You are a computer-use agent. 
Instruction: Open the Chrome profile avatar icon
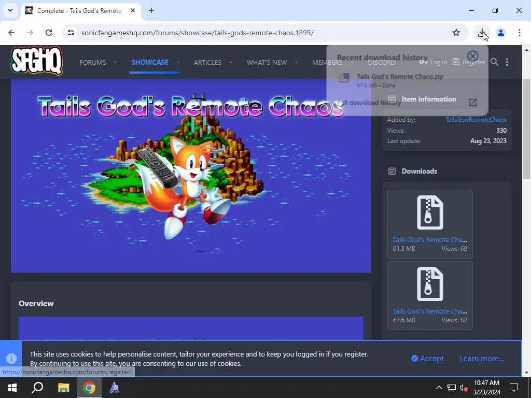500,33
